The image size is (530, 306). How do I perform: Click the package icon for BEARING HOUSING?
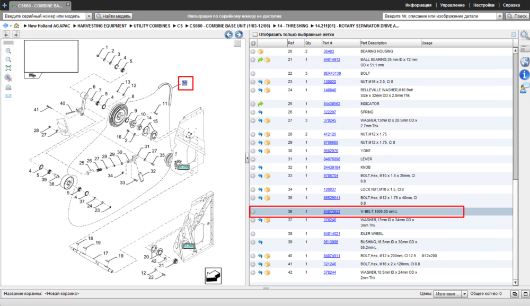tap(261, 52)
